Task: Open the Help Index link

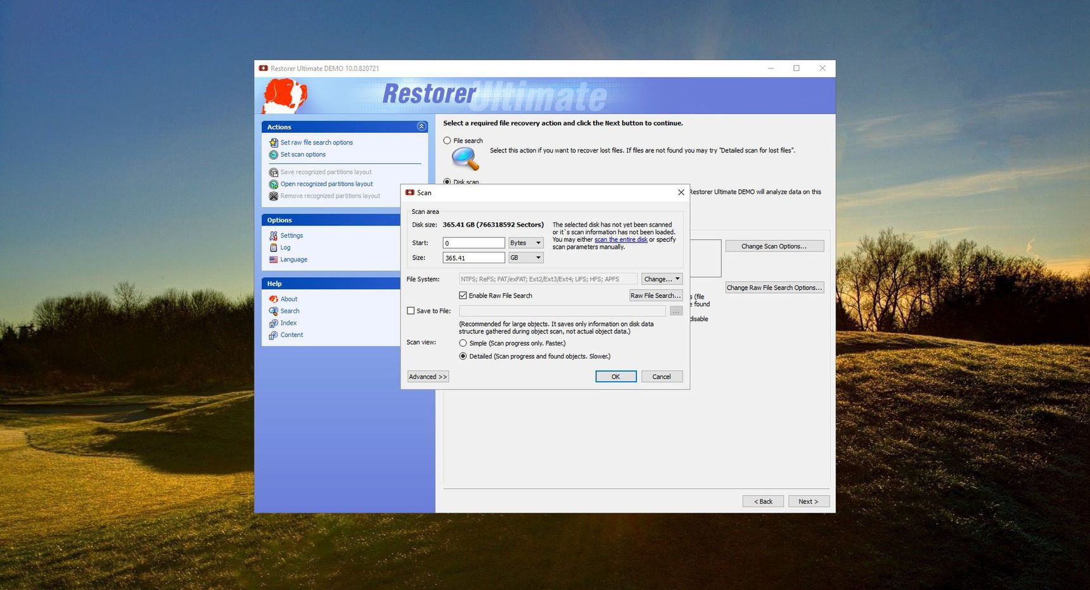Action: [x=288, y=323]
